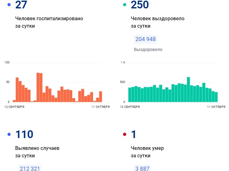Click the blue dot beside the number 110
Screen dimensions: 229x171
(x=9, y=134)
